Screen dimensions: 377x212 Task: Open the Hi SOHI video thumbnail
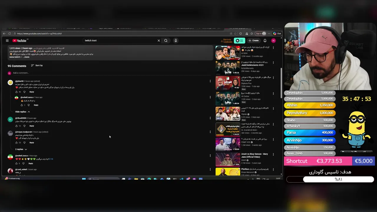click(228, 53)
